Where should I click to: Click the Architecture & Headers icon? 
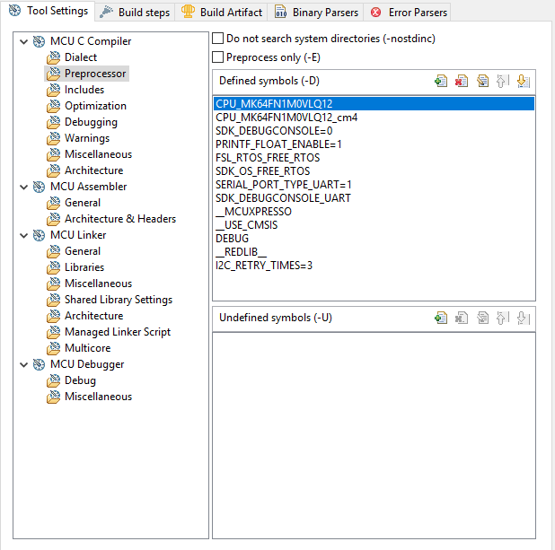54,219
